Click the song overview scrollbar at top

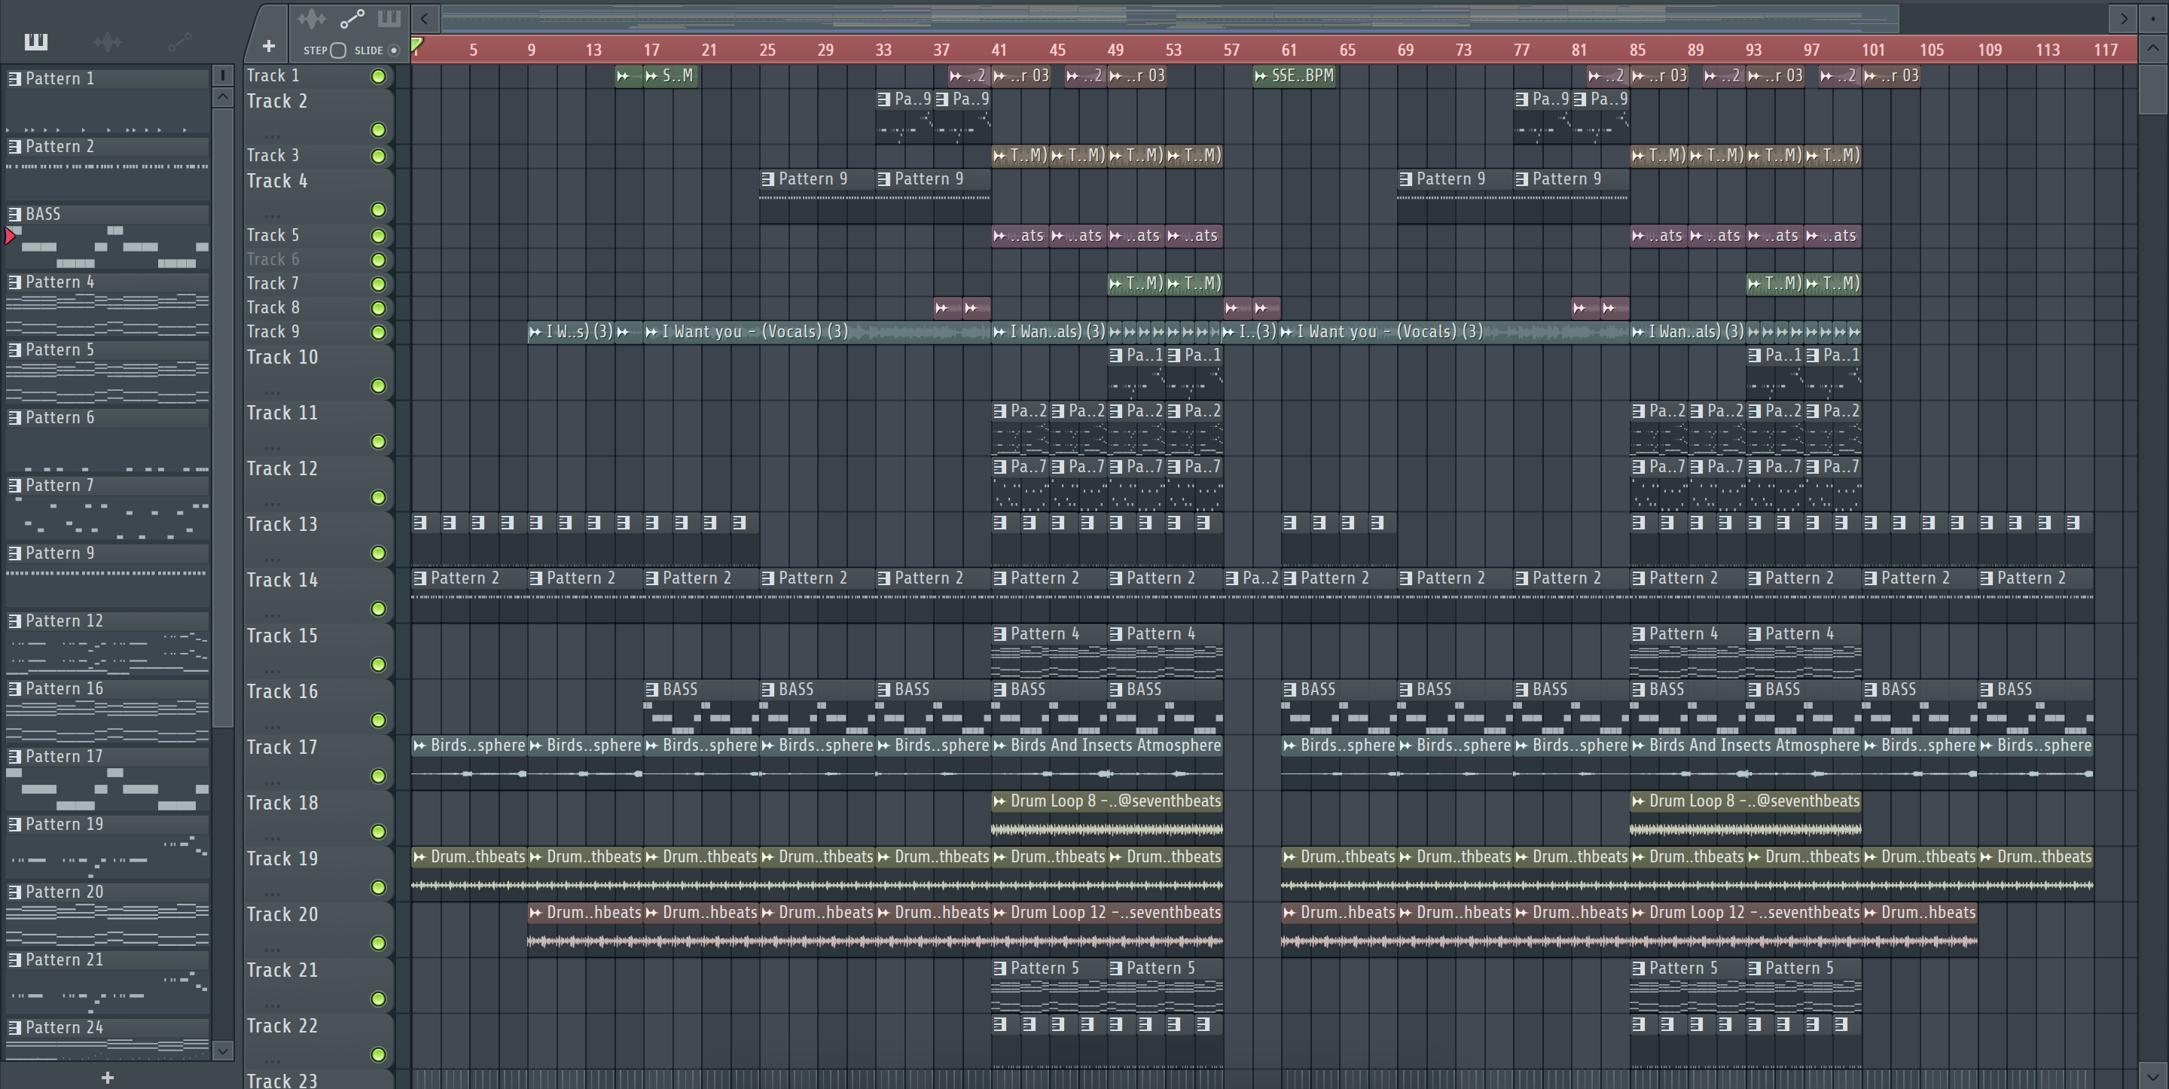(1170, 17)
